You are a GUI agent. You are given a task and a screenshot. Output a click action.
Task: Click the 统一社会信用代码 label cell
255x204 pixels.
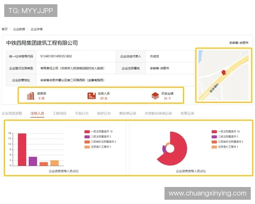coord(21,56)
